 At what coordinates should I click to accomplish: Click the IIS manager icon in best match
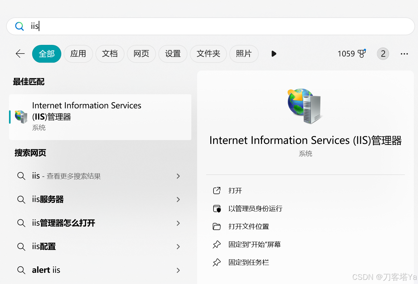pos(22,117)
